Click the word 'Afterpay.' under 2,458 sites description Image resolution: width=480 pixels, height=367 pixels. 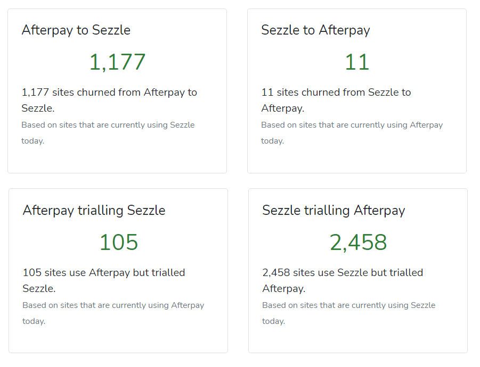pos(284,289)
